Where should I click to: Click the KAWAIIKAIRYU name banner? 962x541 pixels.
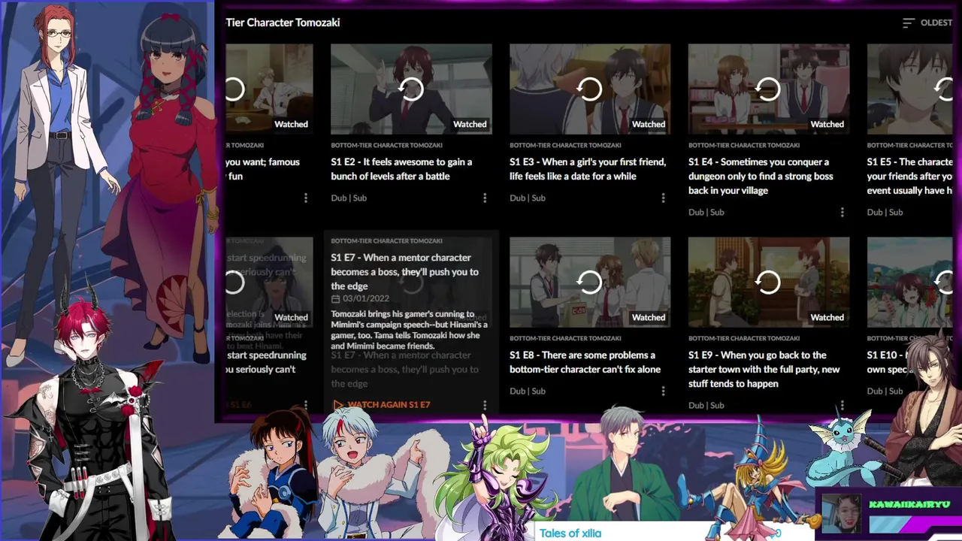[909, 505]
